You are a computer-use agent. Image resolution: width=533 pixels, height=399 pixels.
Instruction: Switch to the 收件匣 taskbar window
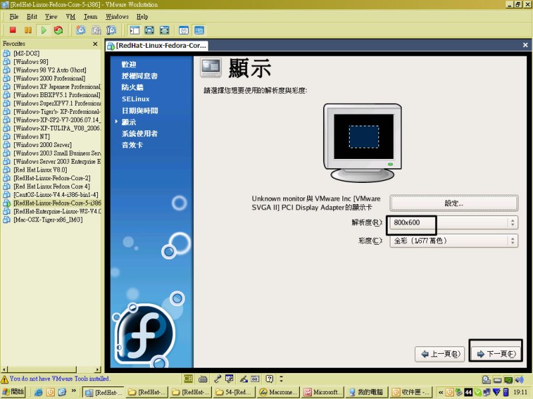pos(411,392)
